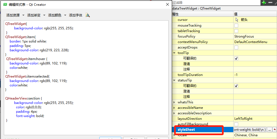Click the 属性 column header
Screen dimensions: 277x139
(202, 14)
